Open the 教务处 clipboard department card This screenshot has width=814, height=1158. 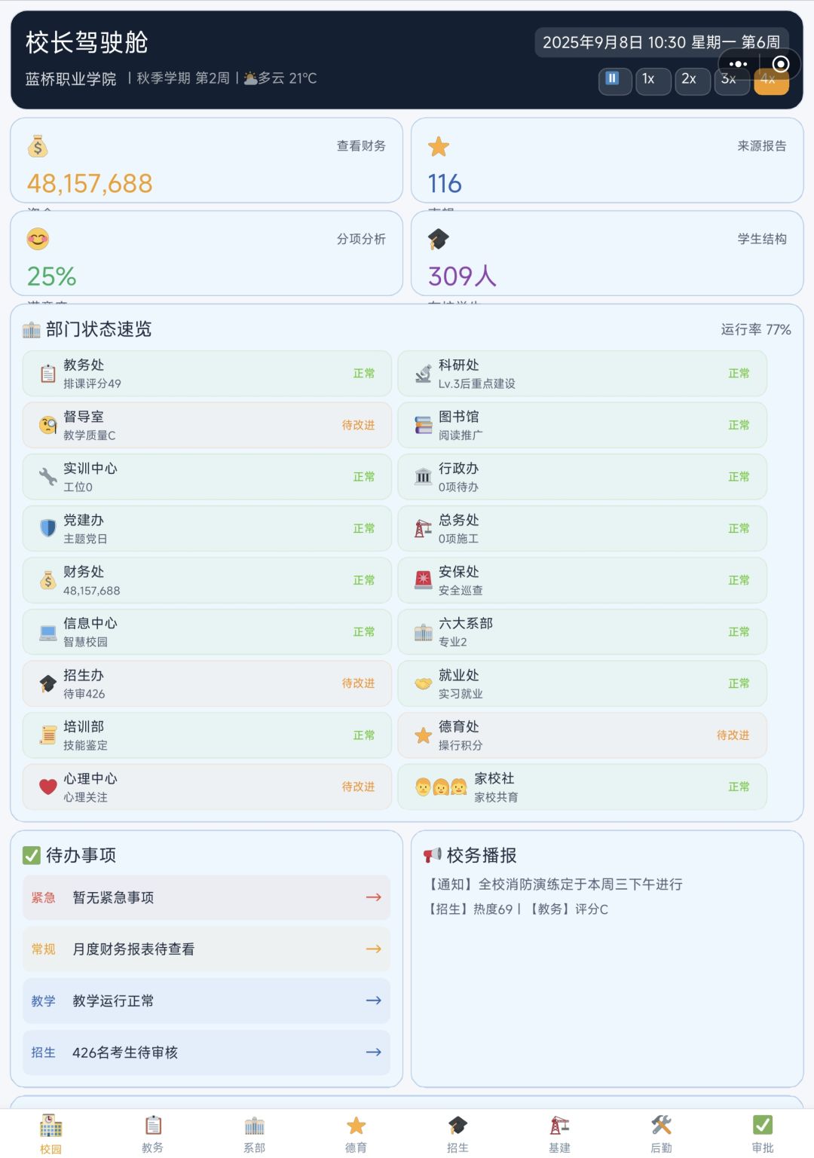(207, 374)
